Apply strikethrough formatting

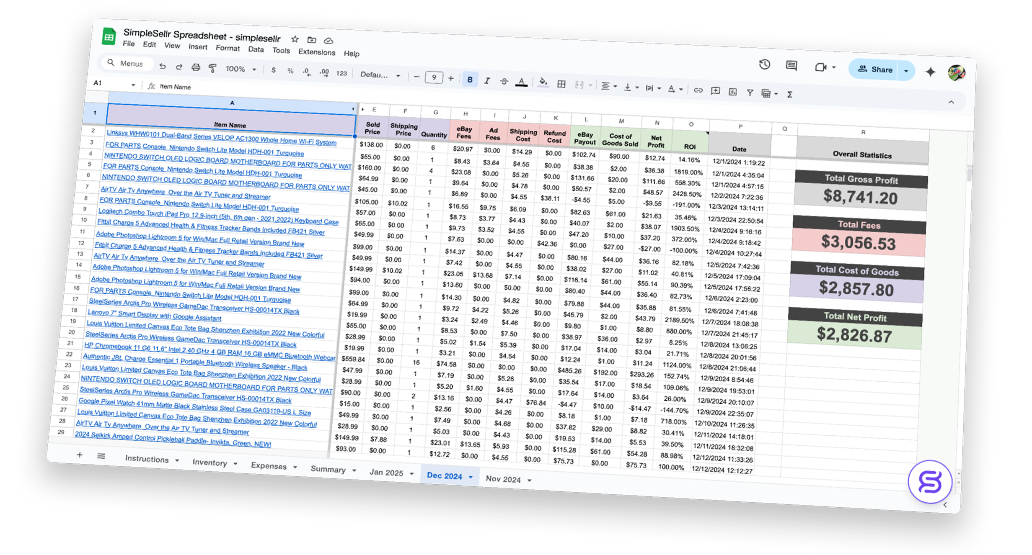point(504,81)
